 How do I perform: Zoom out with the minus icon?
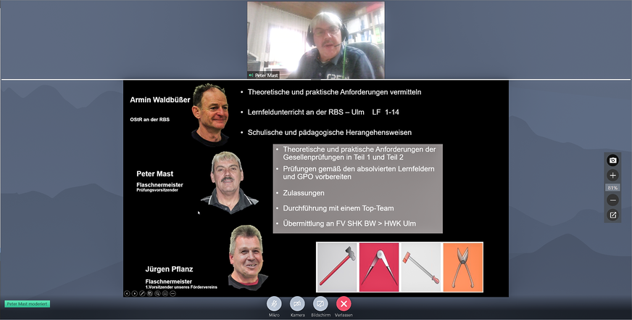point(613,200)
